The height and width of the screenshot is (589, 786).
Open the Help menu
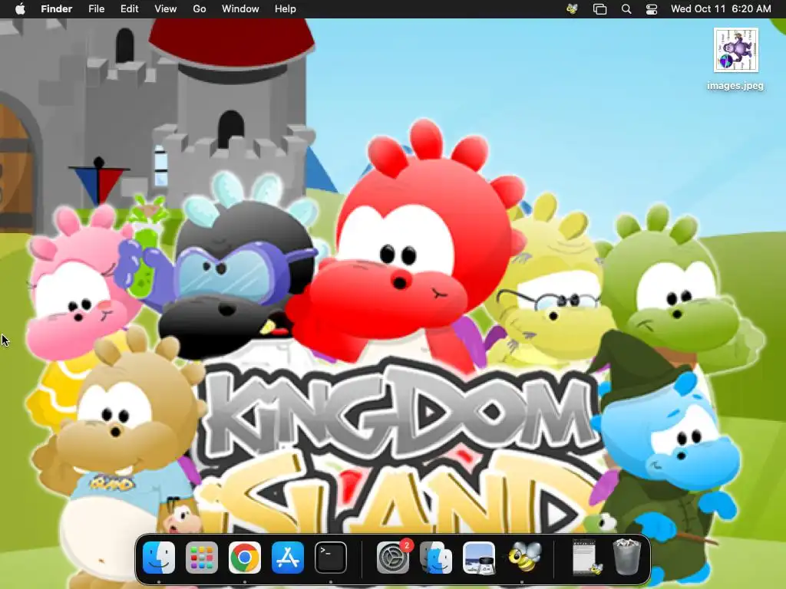286,9
